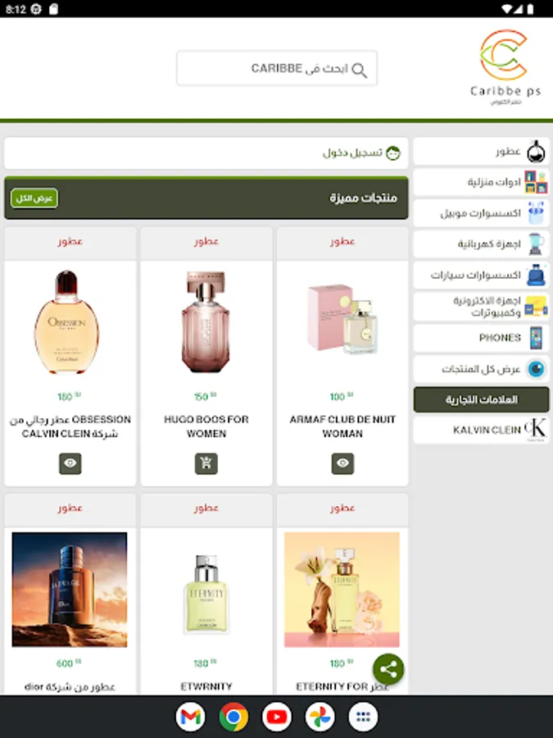The width and height of the screenshot is (553, 738).
Task: Click the عطور label above Armaf card
Action: 342,241
